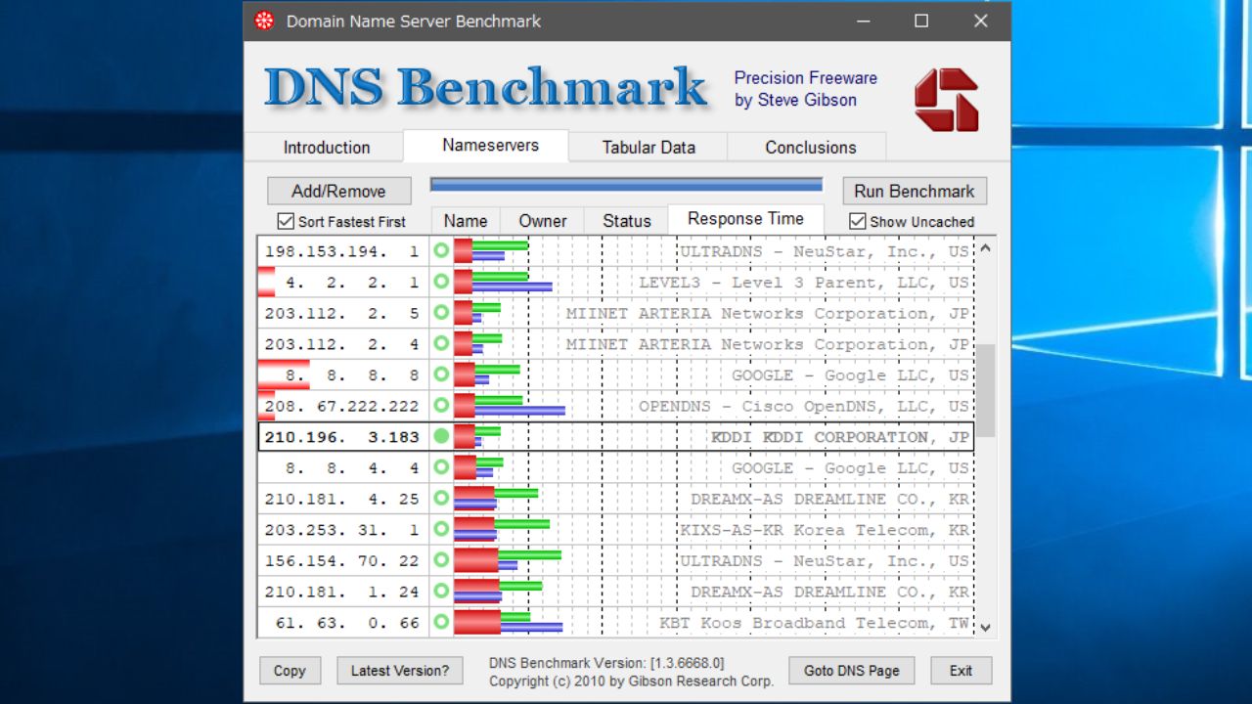This screenshot has height=704, width=1252.
Task: Click the vertical scrollbar thumb
Action: 985,390
